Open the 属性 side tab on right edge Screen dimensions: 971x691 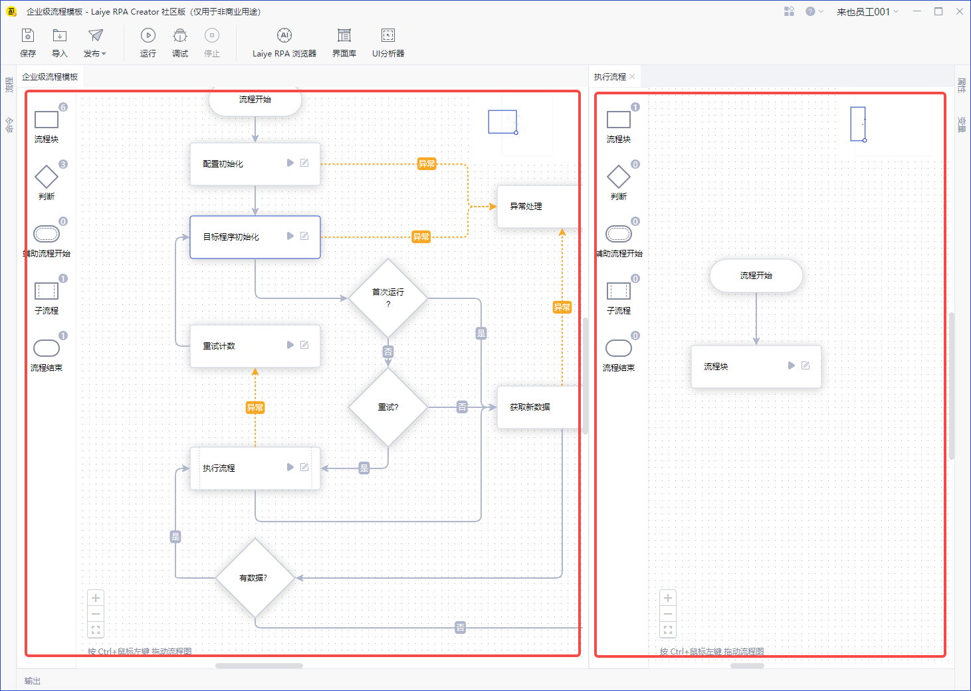(962, 84)
